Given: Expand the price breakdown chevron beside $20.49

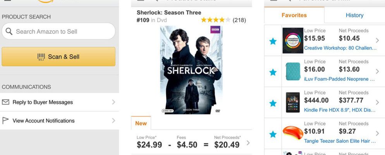Looking at the screenshot, I should pos(248,143).
